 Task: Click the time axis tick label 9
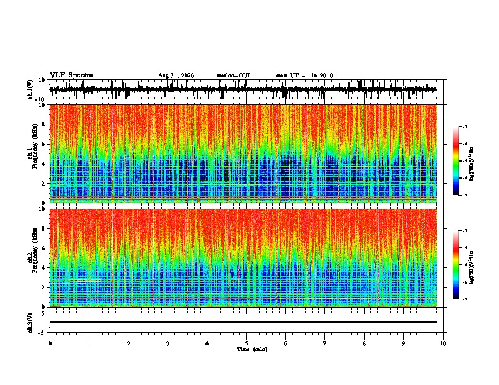(403, 343)
